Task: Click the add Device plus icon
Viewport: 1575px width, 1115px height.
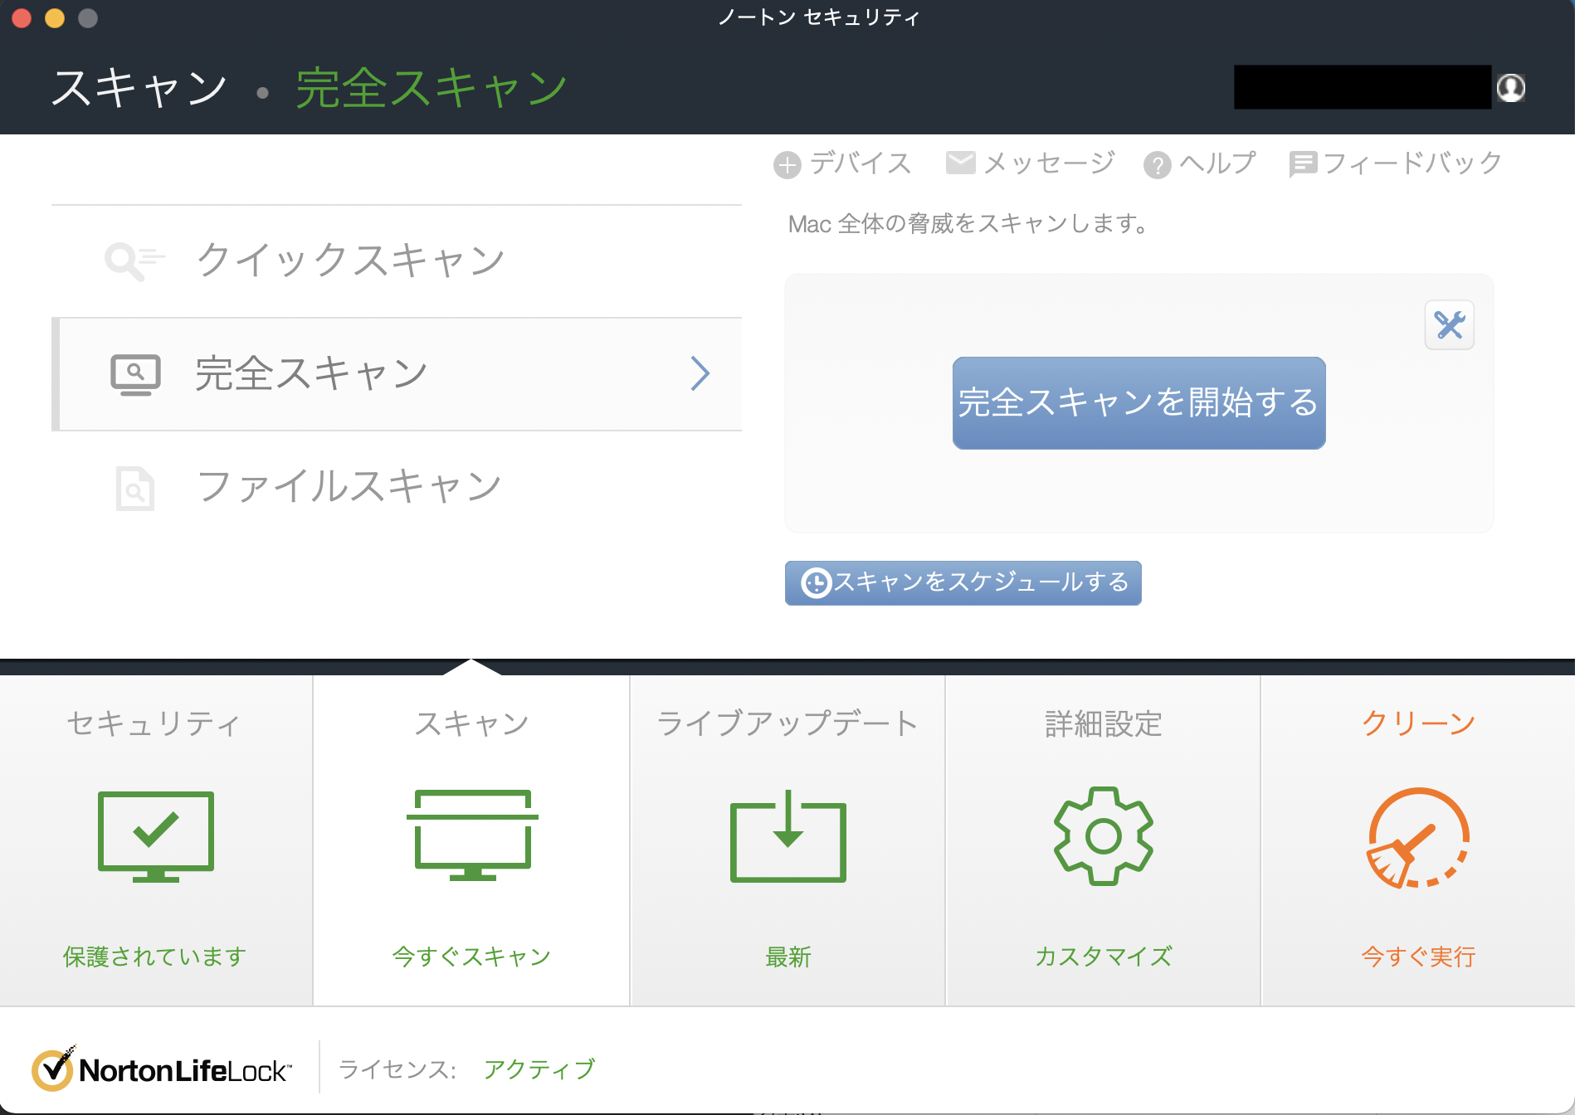Action: (787, 165)
